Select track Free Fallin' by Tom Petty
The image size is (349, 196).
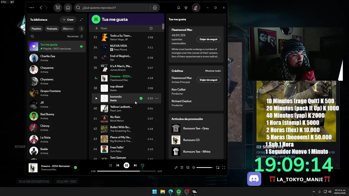[x=126, y=149]
